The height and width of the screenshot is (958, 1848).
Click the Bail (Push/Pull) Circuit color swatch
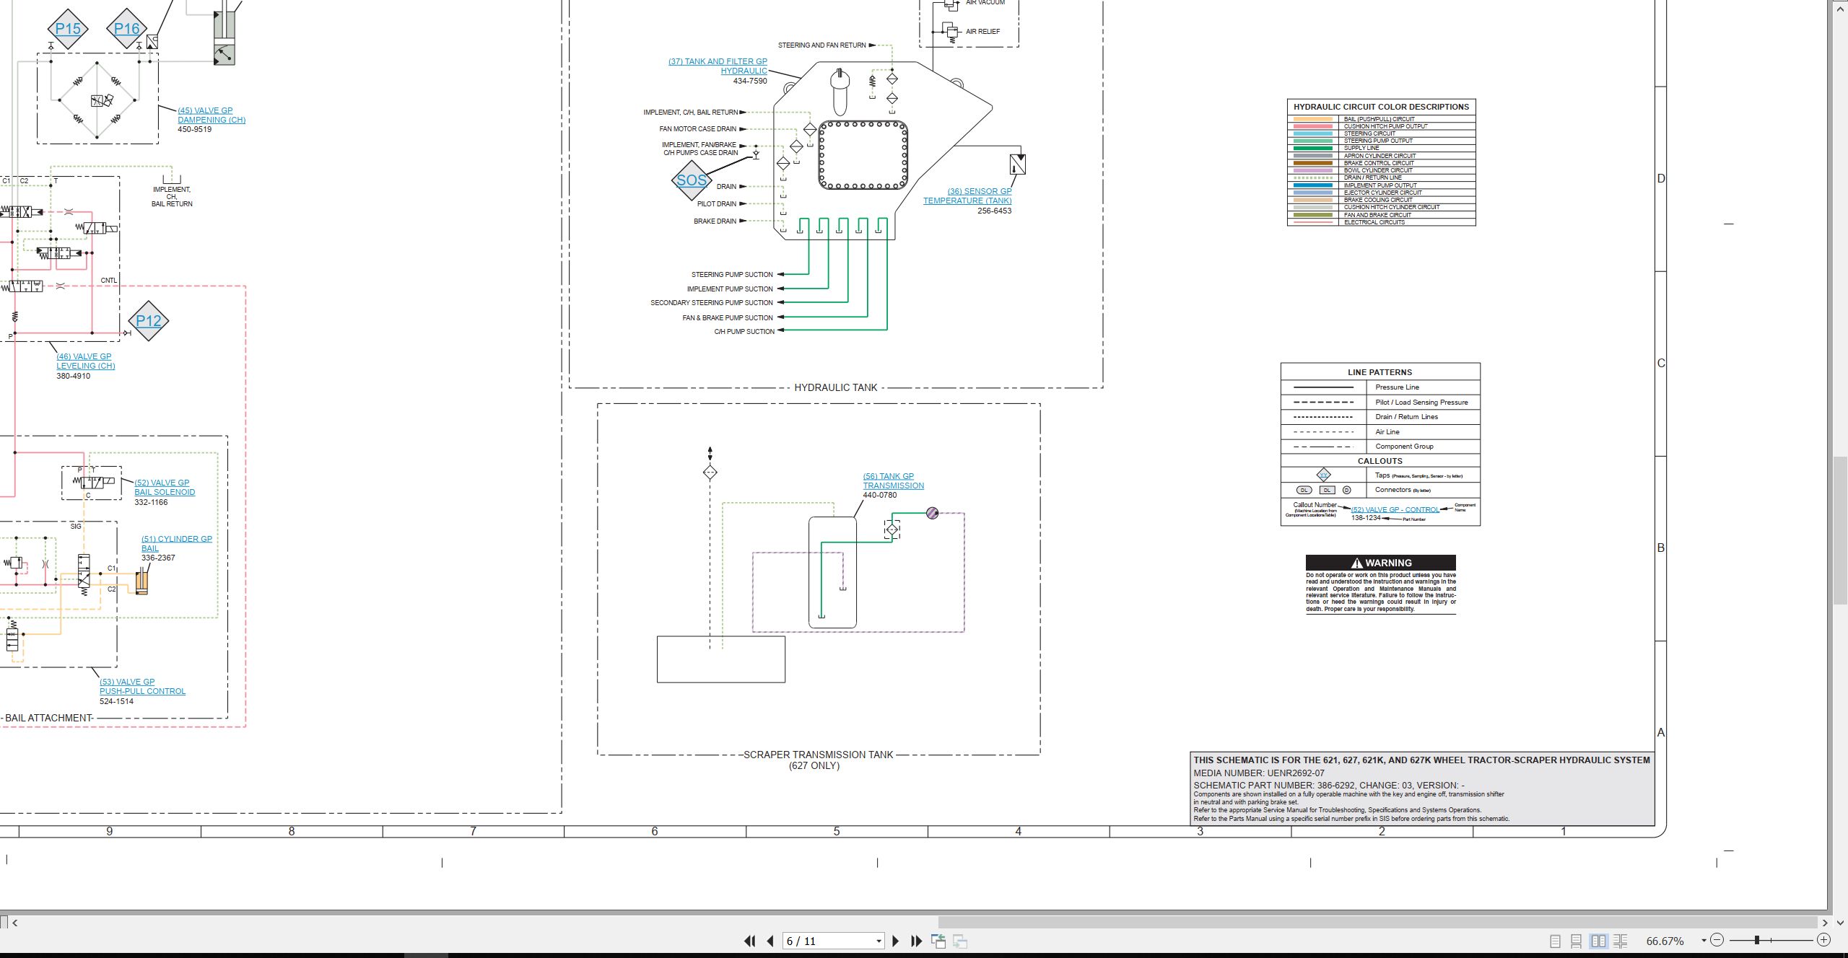point(1313,119)
